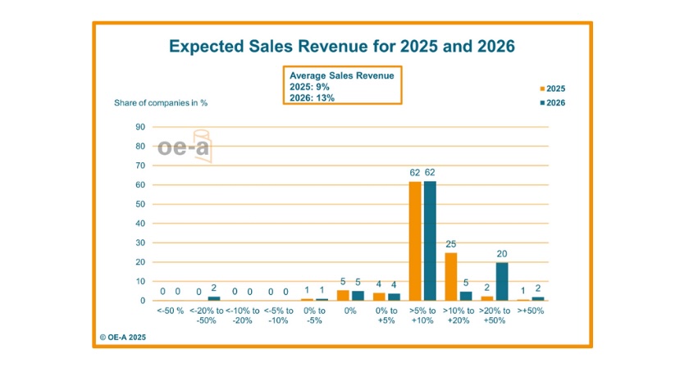Select the teal 2026 bar valued 62
This screenshot has width=689, height=372.
pos(430,240)
